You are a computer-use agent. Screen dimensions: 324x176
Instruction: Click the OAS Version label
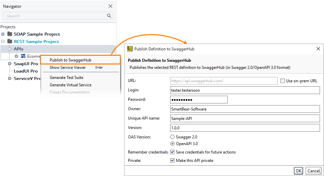tap(139, 137)
